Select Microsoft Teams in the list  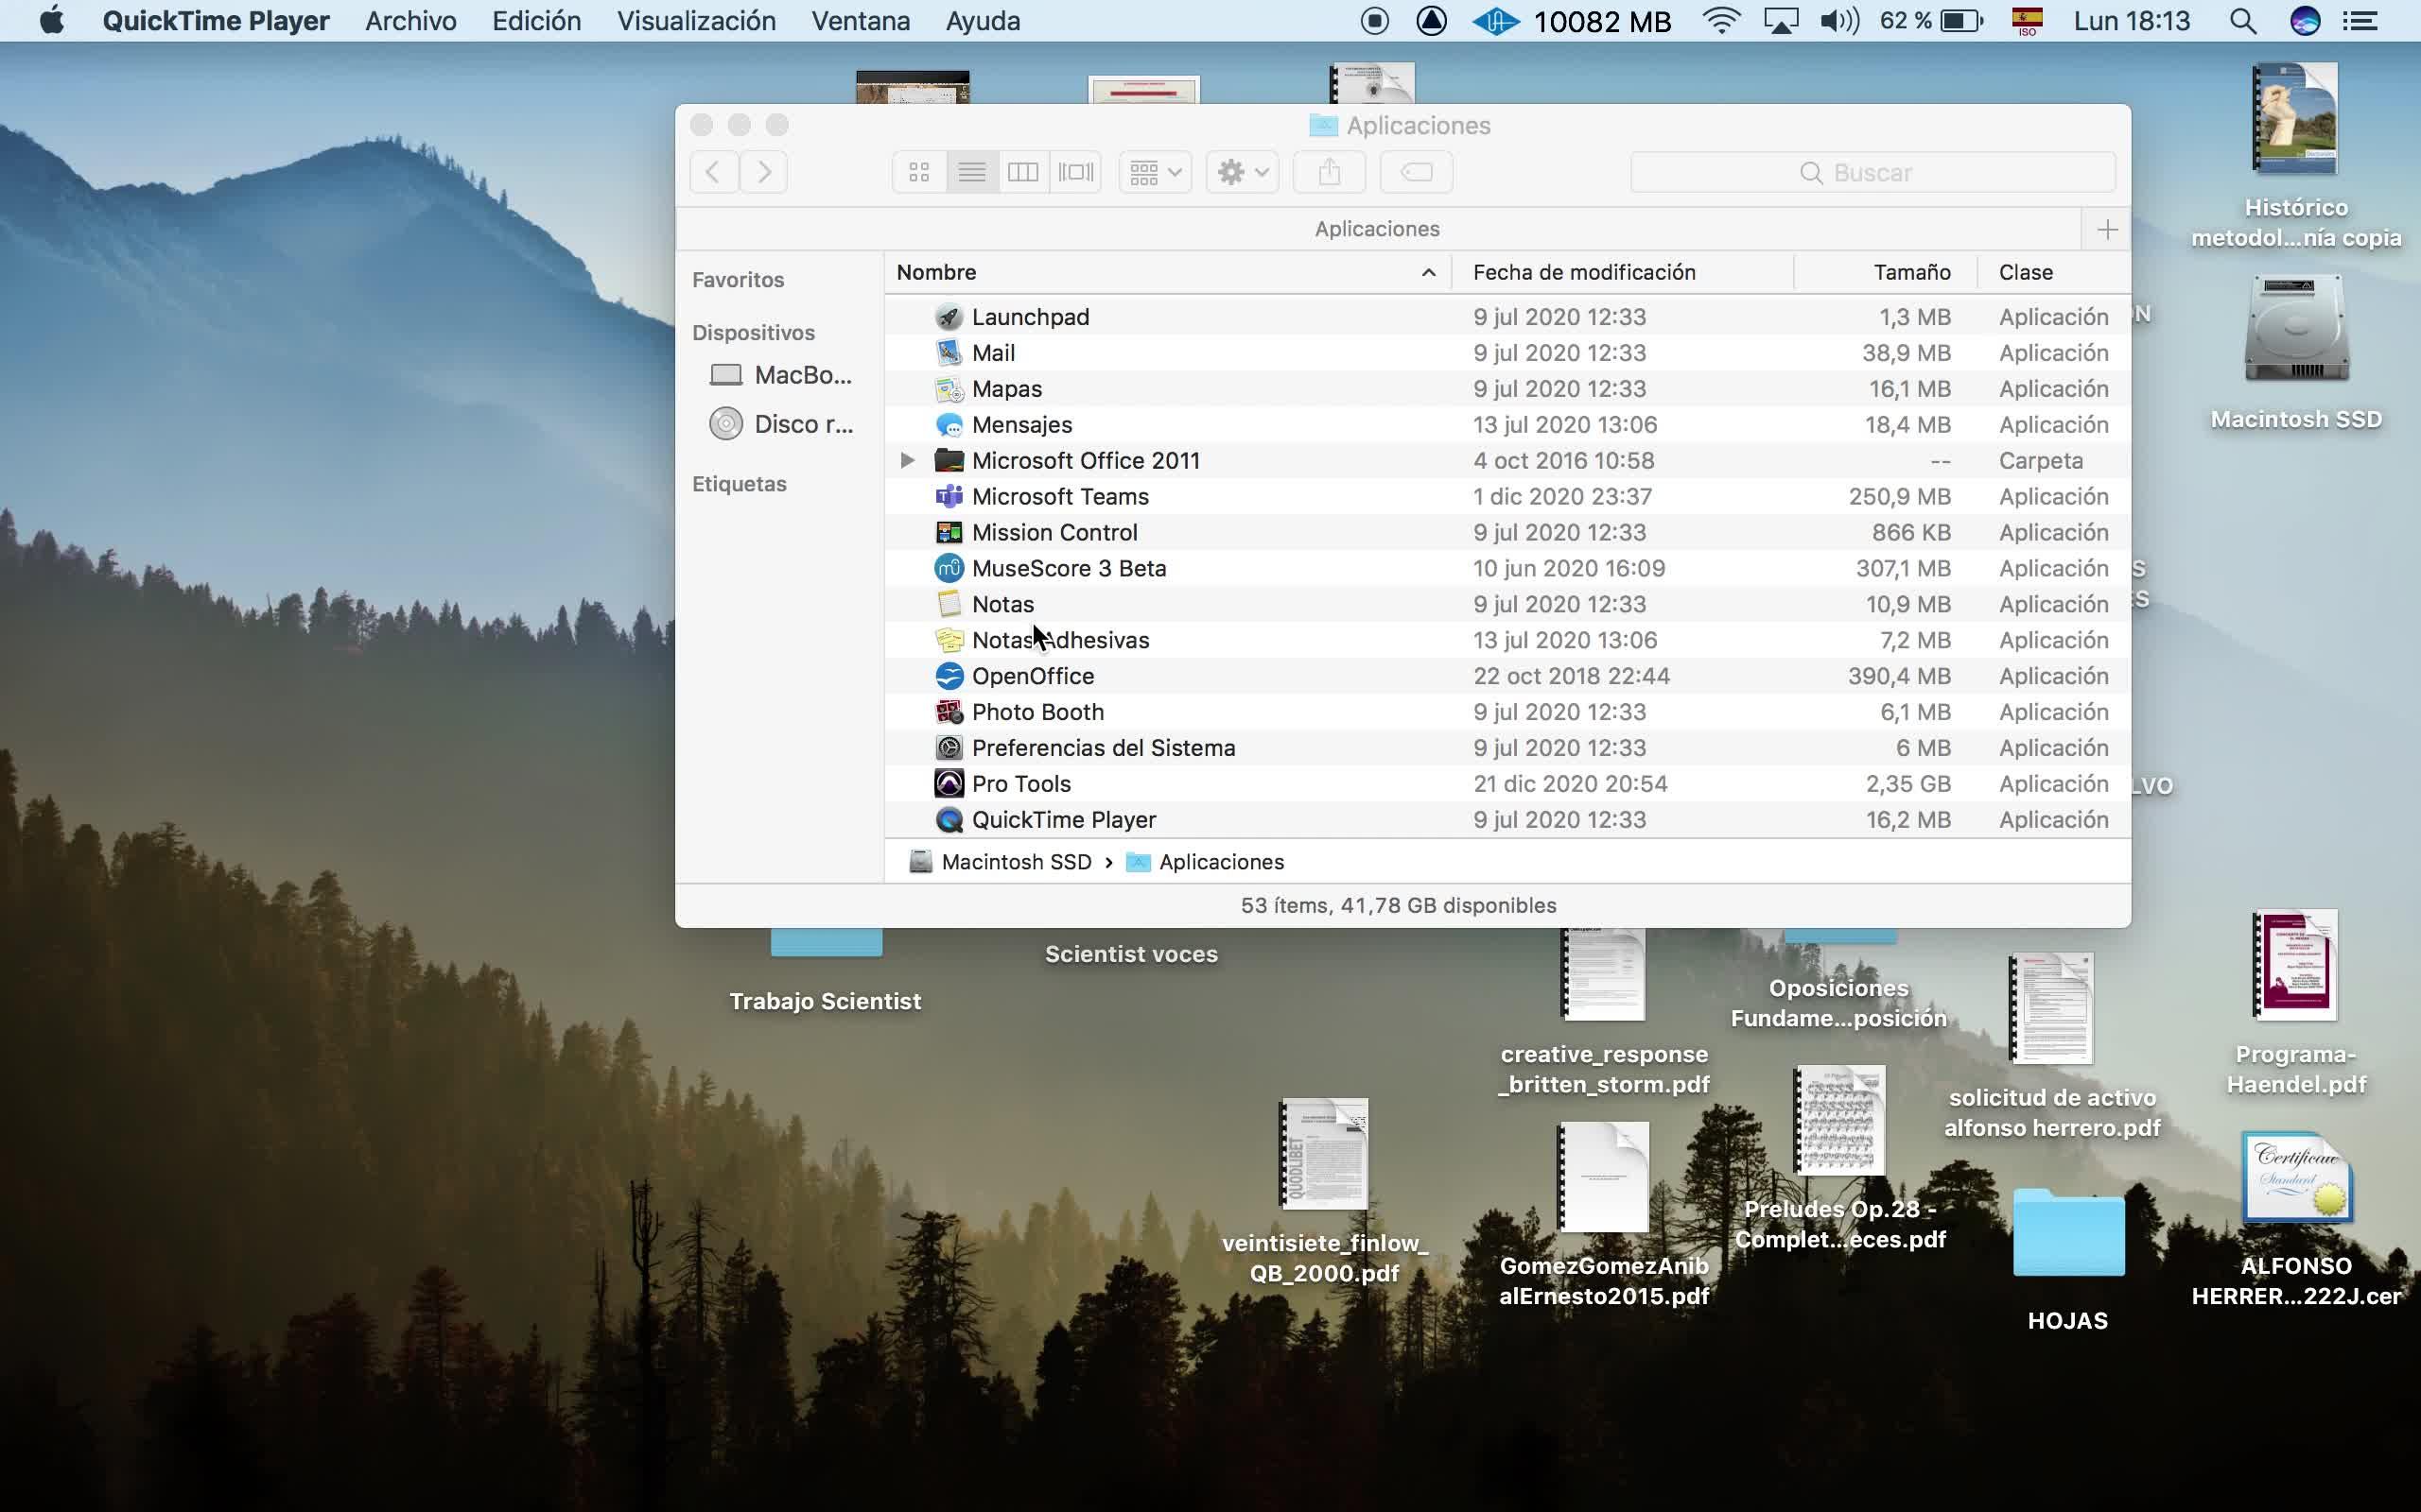[1059, 496]
